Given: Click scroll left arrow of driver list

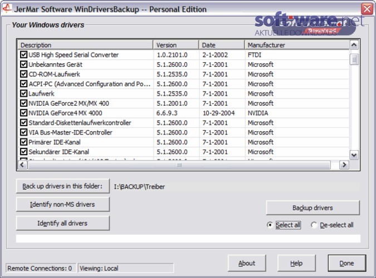Looking at the screenshot, I should [22, 165].
